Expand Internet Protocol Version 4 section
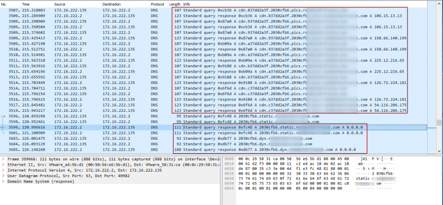443x205 pixels. pyautogui.click(x=4, y=174)
